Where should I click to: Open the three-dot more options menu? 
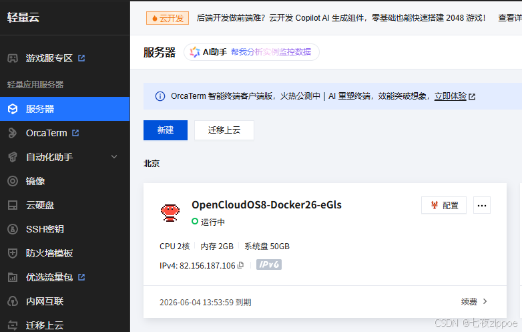pyautogui.click(x=482, y=206)
